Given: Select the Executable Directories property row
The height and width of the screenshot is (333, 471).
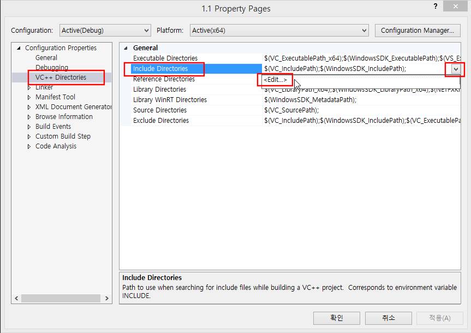Looking at the screenshot, I should coord(165,58).
